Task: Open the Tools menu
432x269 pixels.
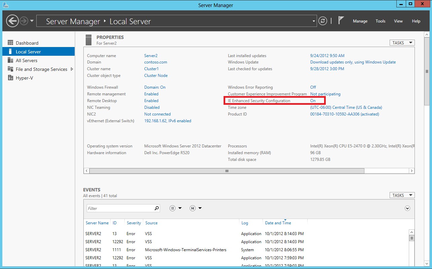Action: 380,21
